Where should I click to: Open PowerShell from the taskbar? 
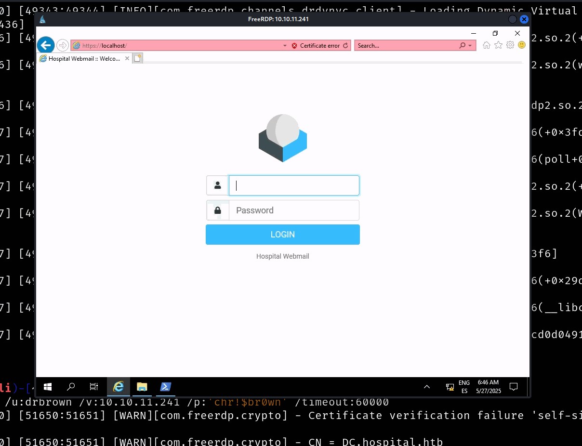[x=165, y=387]
